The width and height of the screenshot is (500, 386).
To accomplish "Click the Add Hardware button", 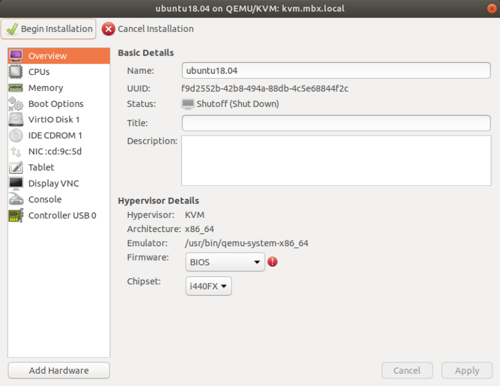I will 59,371.
